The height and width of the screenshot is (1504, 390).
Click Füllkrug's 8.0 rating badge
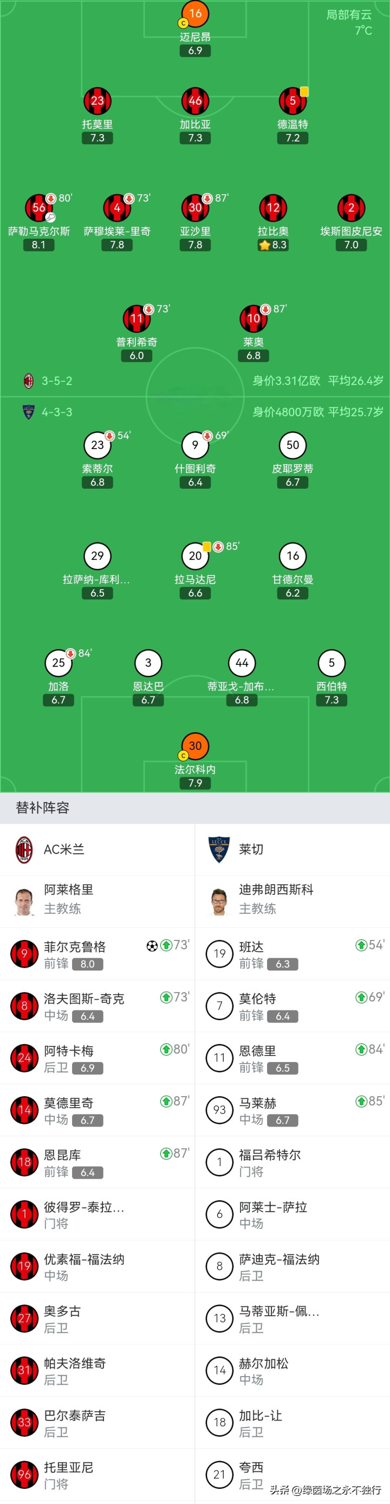point(87,964)
